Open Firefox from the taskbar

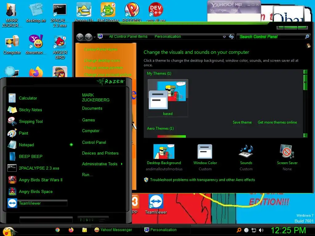click(71, 230)
